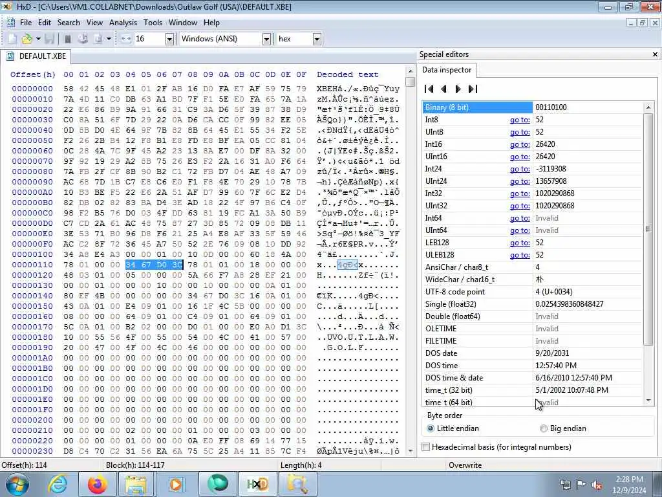
Task: Click the DOS date value 9/20/2031
Action: coord(552,353)
